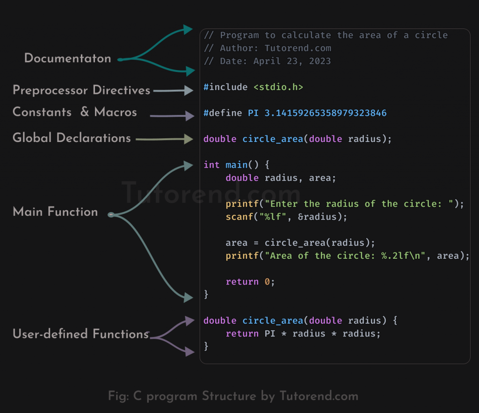Click the User-defined Functions label
Viewport: 479px width, 413px height.
click(x=81, y=334)
